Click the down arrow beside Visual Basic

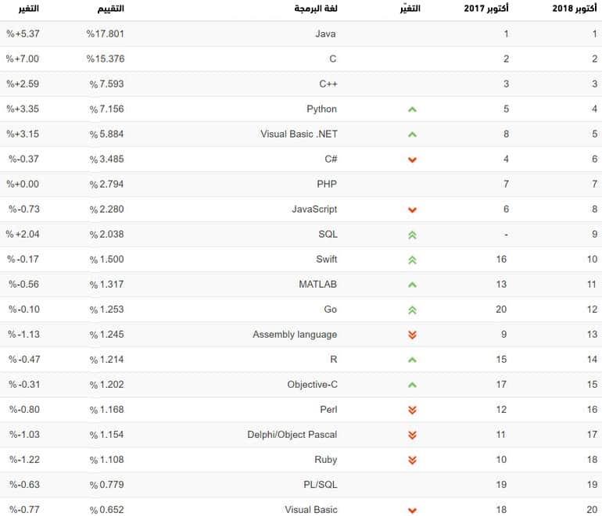click(412, 510)
